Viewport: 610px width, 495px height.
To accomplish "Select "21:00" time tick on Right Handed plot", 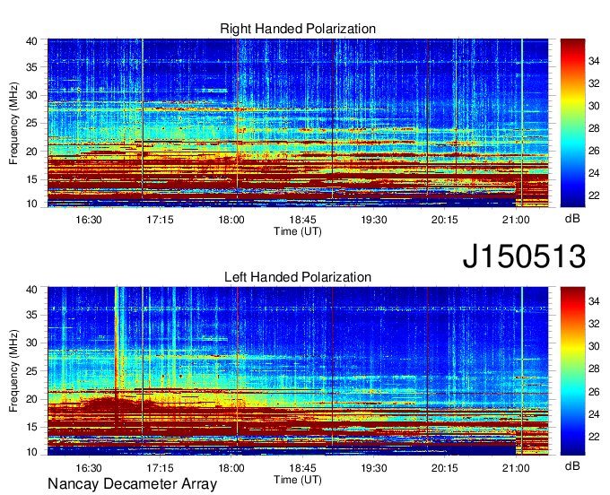I will [x=516, y=220].
